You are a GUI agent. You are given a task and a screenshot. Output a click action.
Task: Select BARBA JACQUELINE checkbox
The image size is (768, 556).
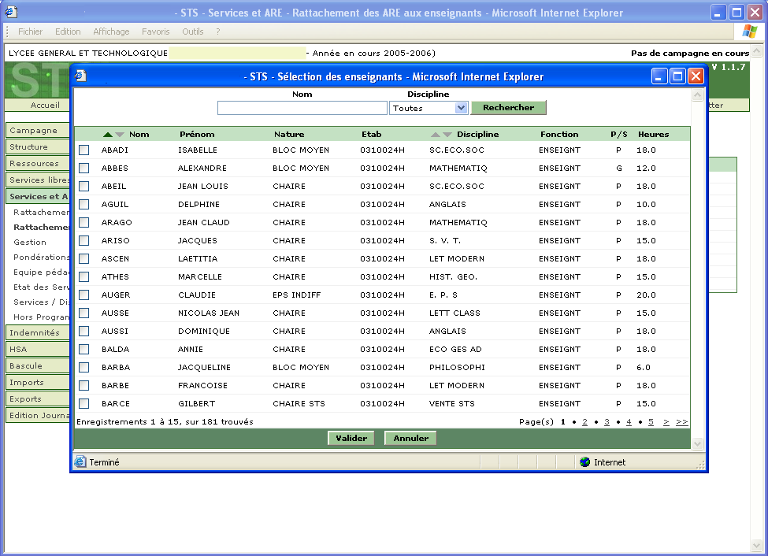84,368
